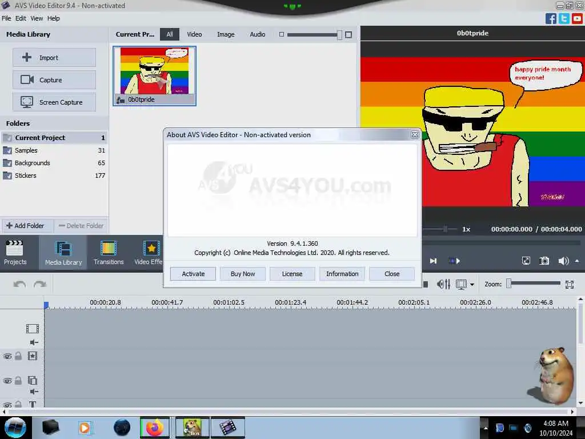
Task: Select the Image media filter tab
Action: click(226, 34)
